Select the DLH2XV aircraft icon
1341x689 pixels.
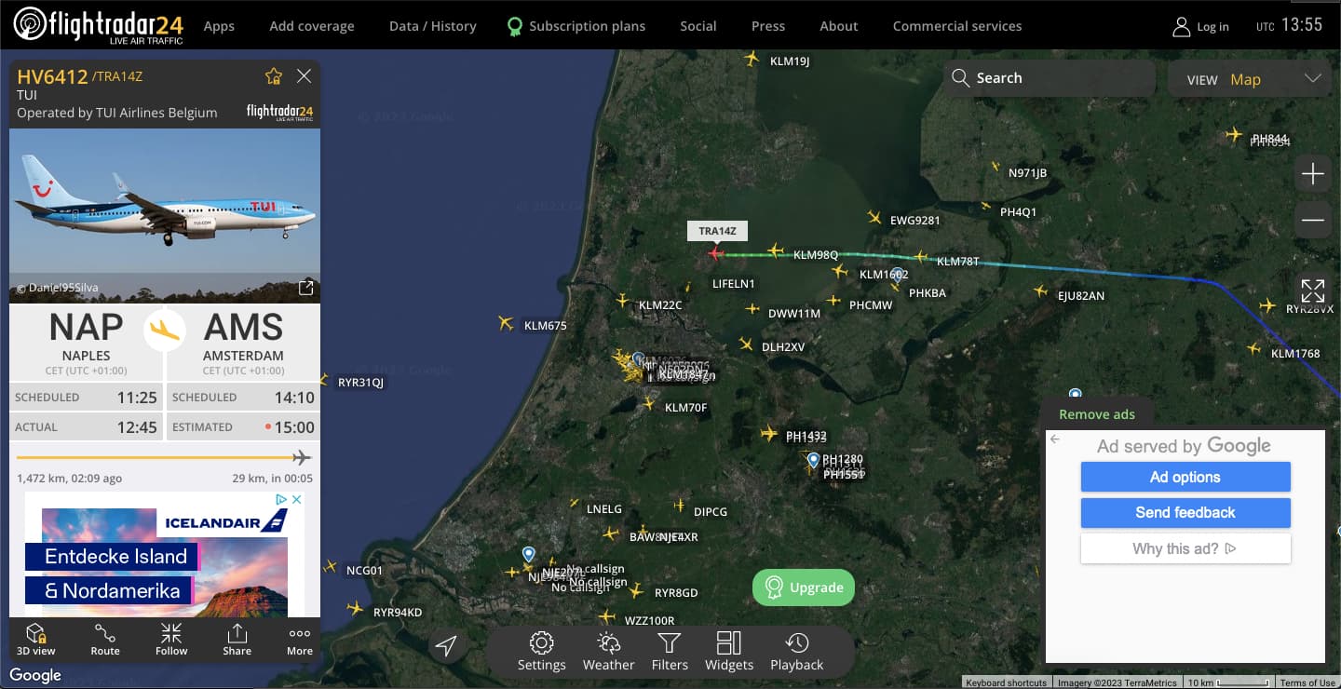(x=745, y=344)
